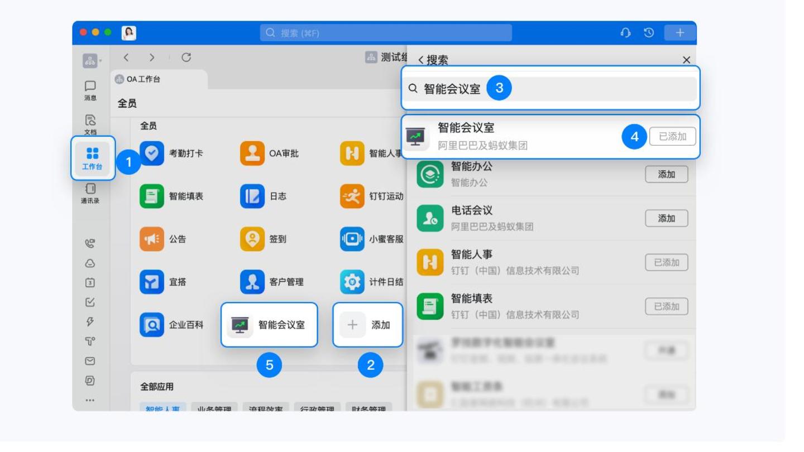This screenshot has width=804, height=452.
Task: Click the user avatar in the title bar
Action: click(129, 33)
